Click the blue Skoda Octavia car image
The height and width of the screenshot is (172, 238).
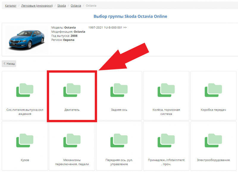[x=27, y=40]
